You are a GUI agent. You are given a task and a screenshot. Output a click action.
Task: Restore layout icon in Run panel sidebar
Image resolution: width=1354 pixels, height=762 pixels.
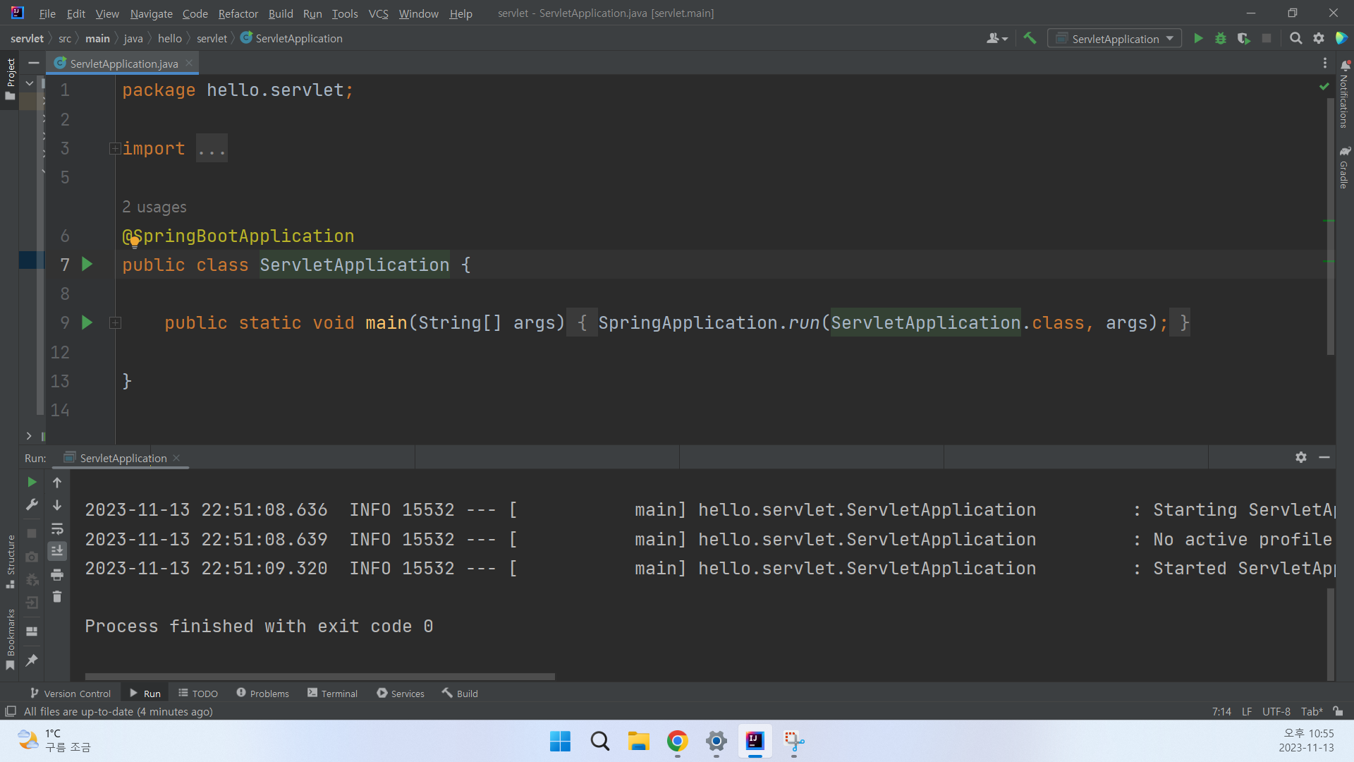[x=32, y=631]
